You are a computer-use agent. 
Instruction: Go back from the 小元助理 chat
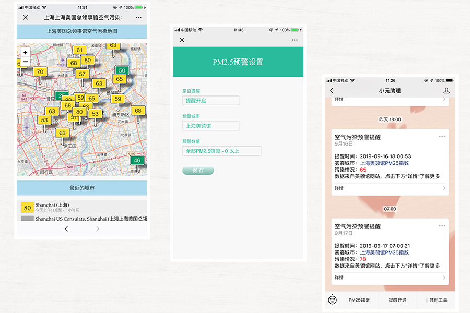[x=332, y=91]
